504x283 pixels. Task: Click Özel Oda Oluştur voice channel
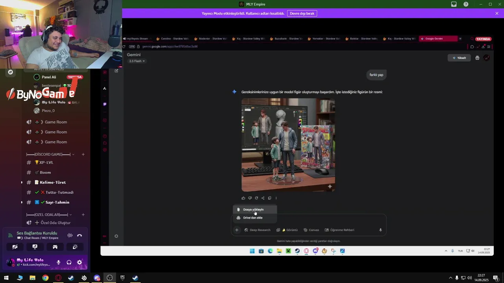click(x=55, y=223)
